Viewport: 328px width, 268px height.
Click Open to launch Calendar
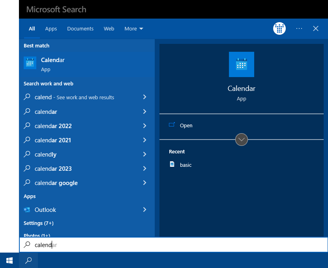click(x=186, y=126)
